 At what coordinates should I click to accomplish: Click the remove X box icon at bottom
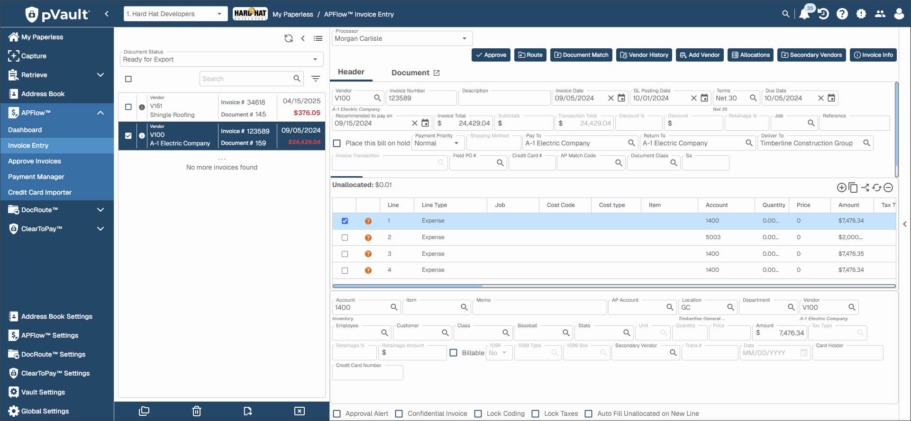[300, 411]
